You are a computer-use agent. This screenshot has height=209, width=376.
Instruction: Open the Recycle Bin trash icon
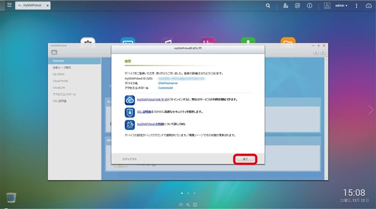(x=11, y=198)
